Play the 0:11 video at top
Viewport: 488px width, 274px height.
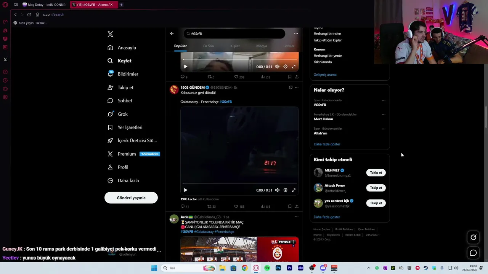pyautogui.click(x=186, y=67)
